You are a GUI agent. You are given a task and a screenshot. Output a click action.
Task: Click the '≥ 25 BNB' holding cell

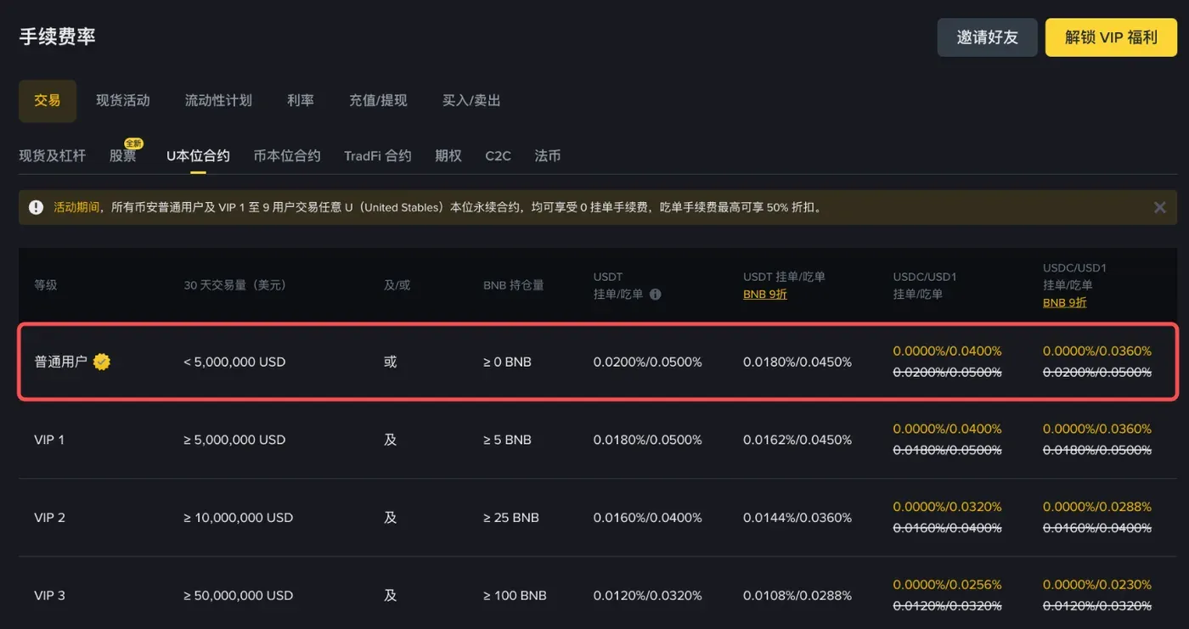511,518
